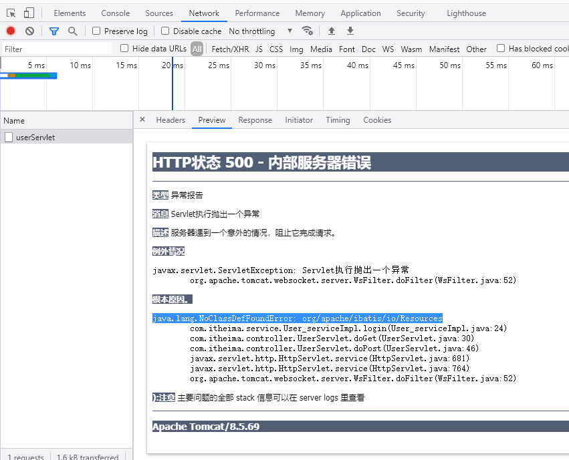The image size is (569, 460).
Task: Filter requests by Other
Action: pyautogui.click(x=476, y=49)
